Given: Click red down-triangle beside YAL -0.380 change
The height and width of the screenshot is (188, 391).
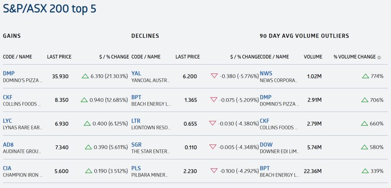Looking at the screenshot, I should coord(215,76).
